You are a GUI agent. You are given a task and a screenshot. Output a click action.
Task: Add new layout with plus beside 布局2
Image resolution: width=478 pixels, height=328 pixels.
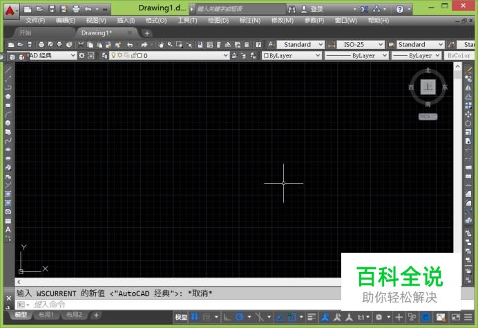point(96,315)
